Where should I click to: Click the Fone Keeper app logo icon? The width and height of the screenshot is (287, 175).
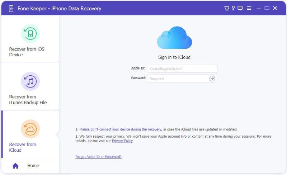pos(11,8)
